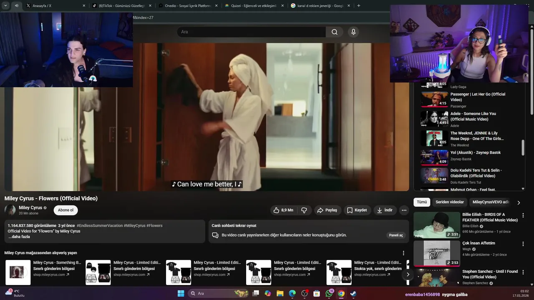Download video with İndir button
Viewport: 534px width, 300px height.
pos(385,210)
